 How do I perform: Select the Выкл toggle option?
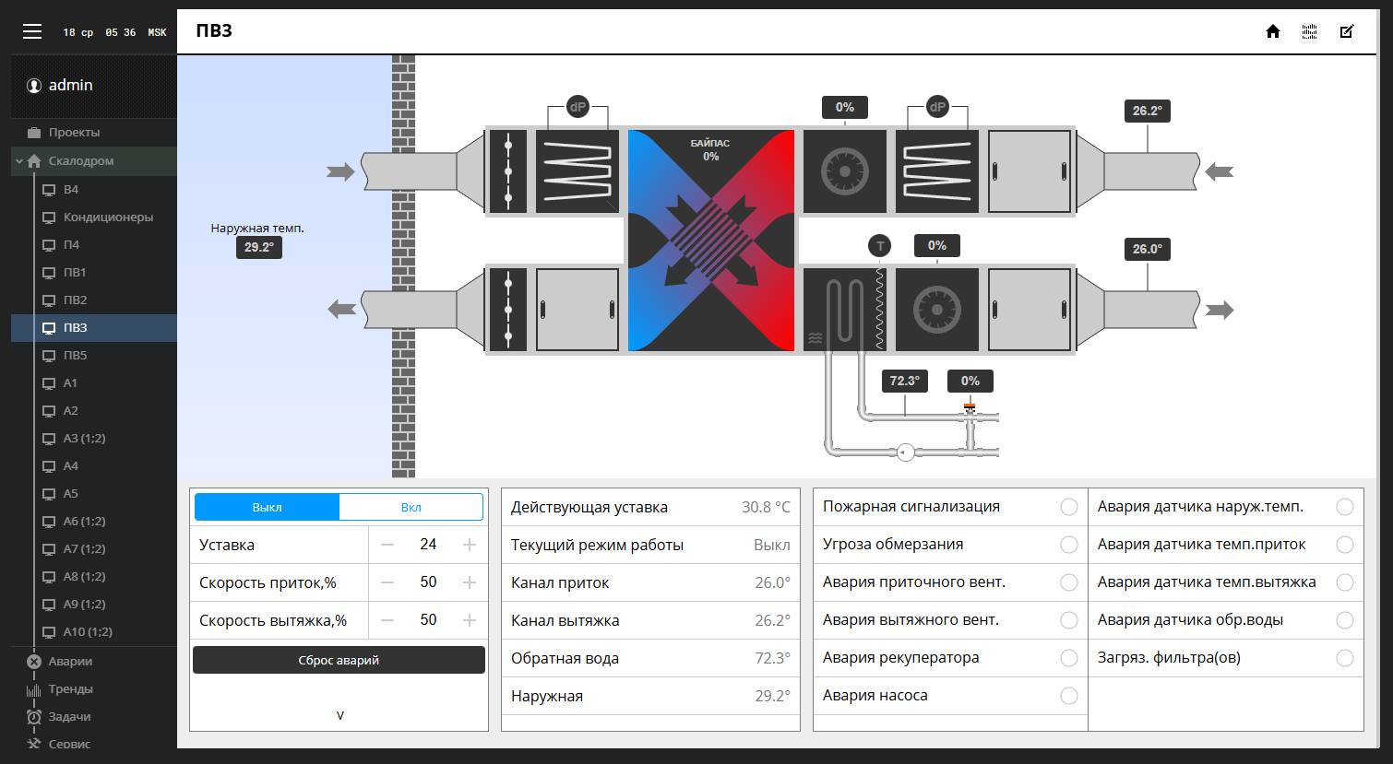[267, 507]
